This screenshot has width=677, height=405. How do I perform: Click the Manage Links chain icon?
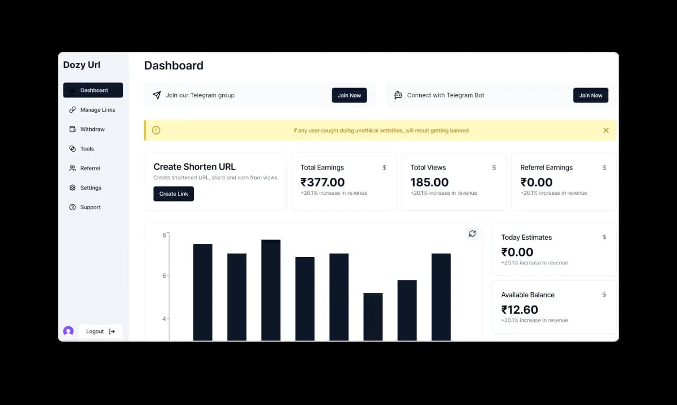coord(73,110)
